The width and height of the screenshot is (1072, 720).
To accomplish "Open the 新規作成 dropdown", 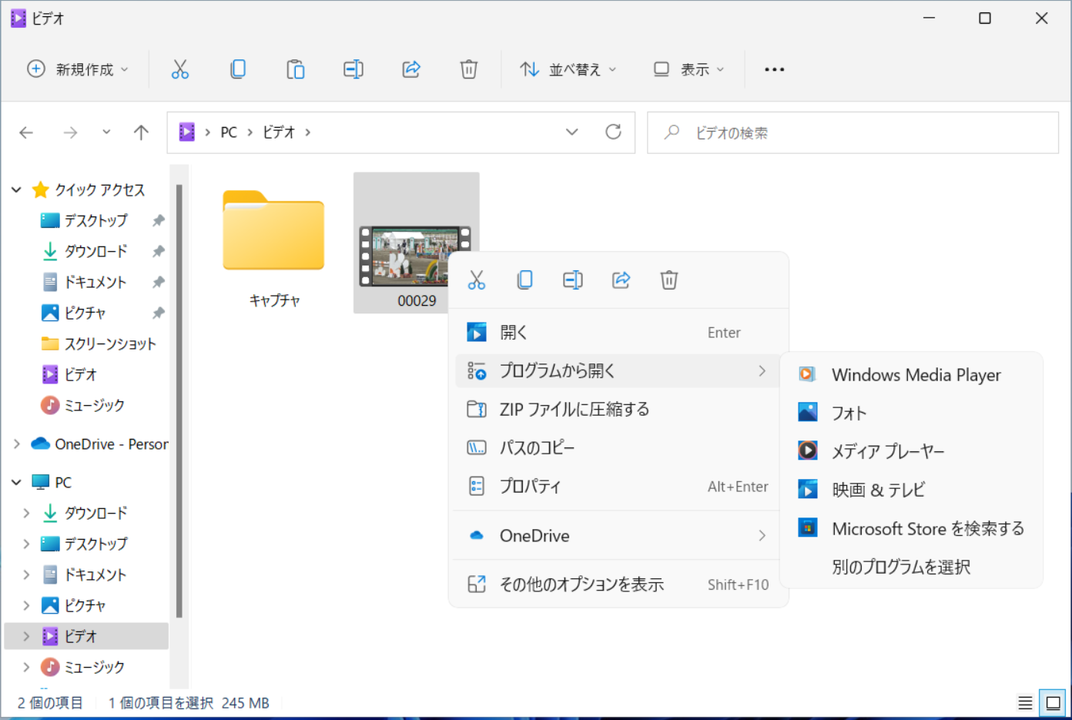I will click(78, 69).
